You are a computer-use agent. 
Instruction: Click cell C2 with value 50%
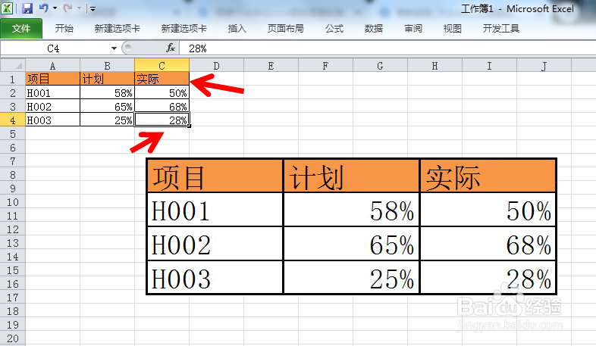(162, 93)
